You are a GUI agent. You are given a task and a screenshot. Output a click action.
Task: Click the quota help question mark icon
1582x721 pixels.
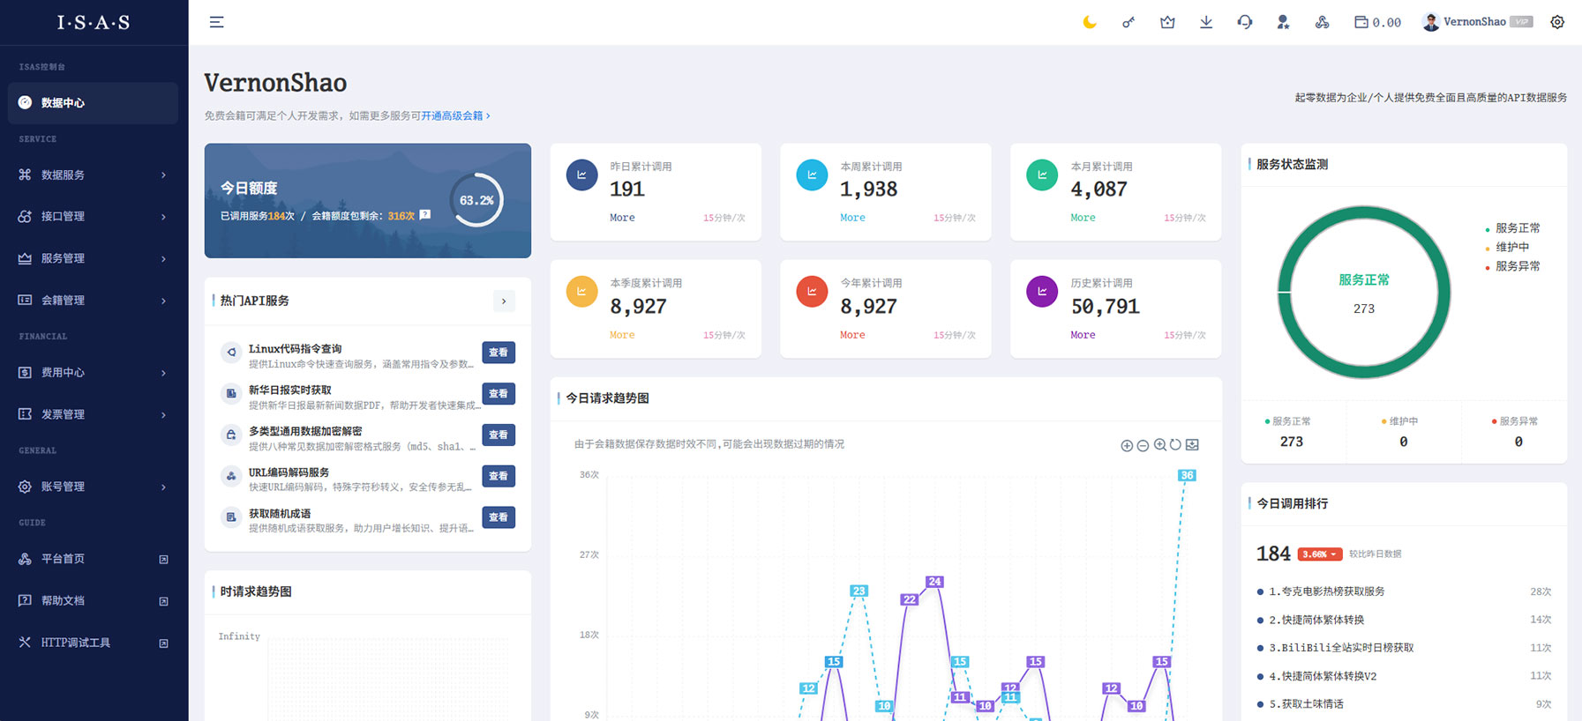tap(425, 214)
